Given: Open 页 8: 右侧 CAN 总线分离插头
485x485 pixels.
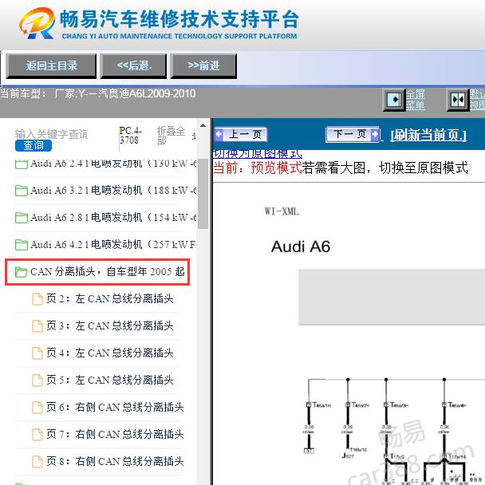Looking at the screenshot, I should coord(115,462).
